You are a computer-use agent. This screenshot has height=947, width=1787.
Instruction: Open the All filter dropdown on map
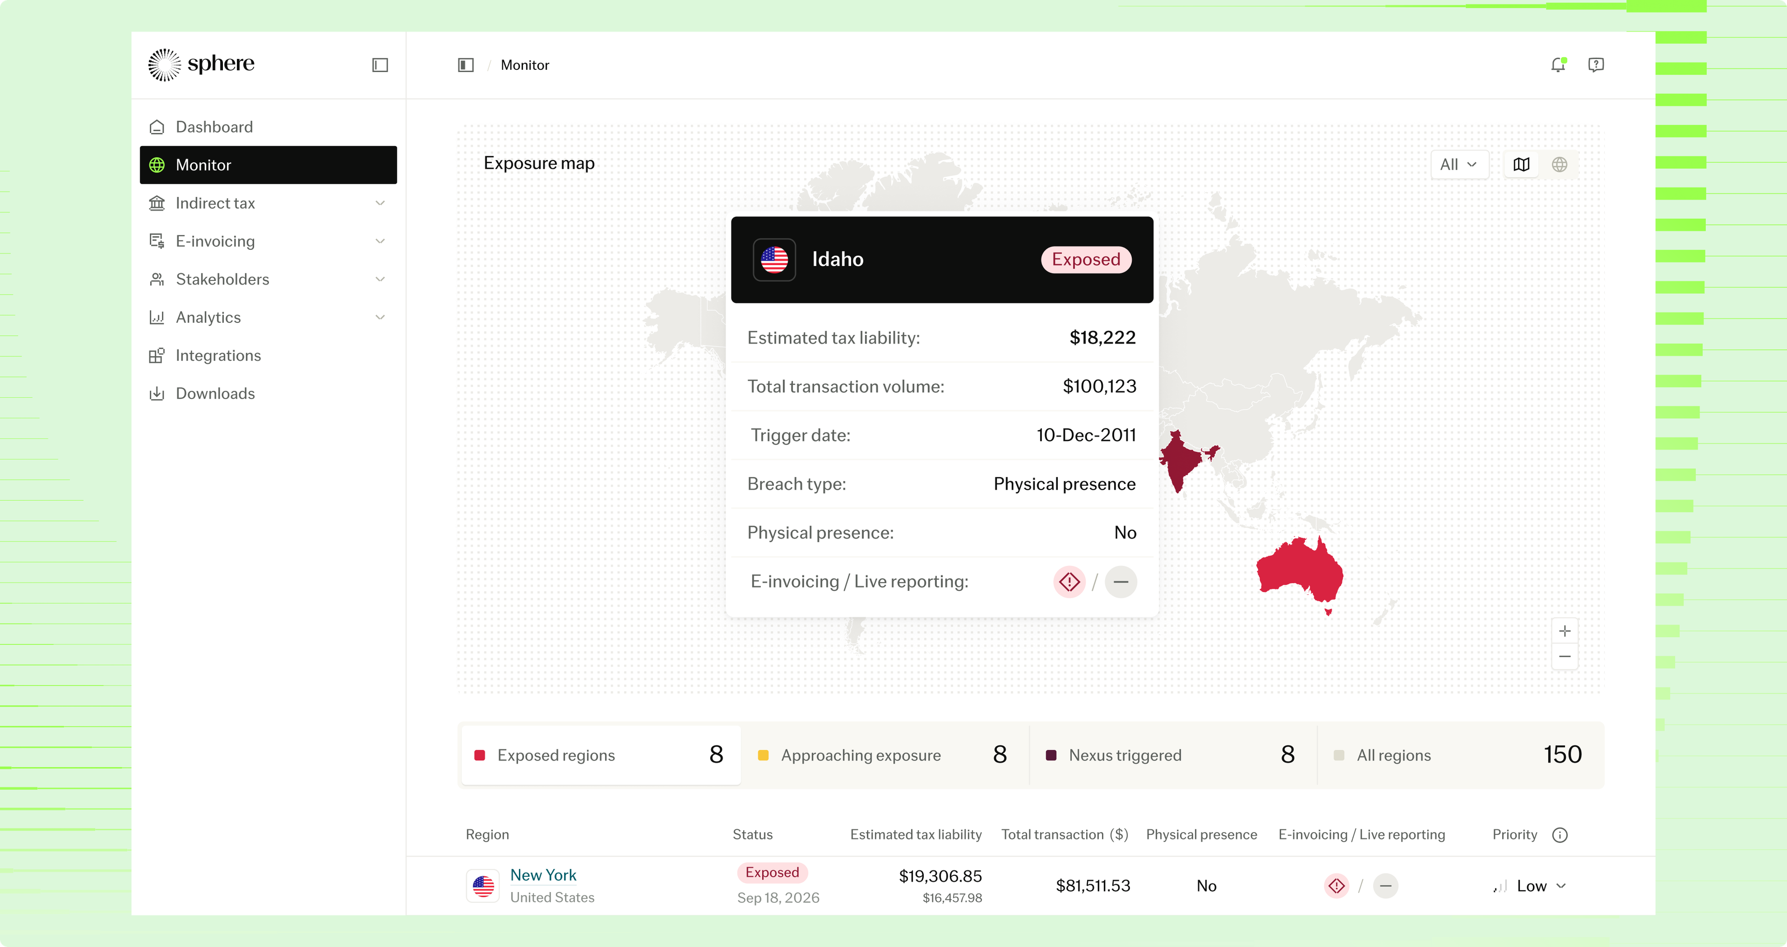click(x=1459, y=164)
